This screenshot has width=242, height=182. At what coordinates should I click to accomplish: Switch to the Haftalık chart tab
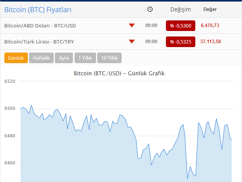41,58
